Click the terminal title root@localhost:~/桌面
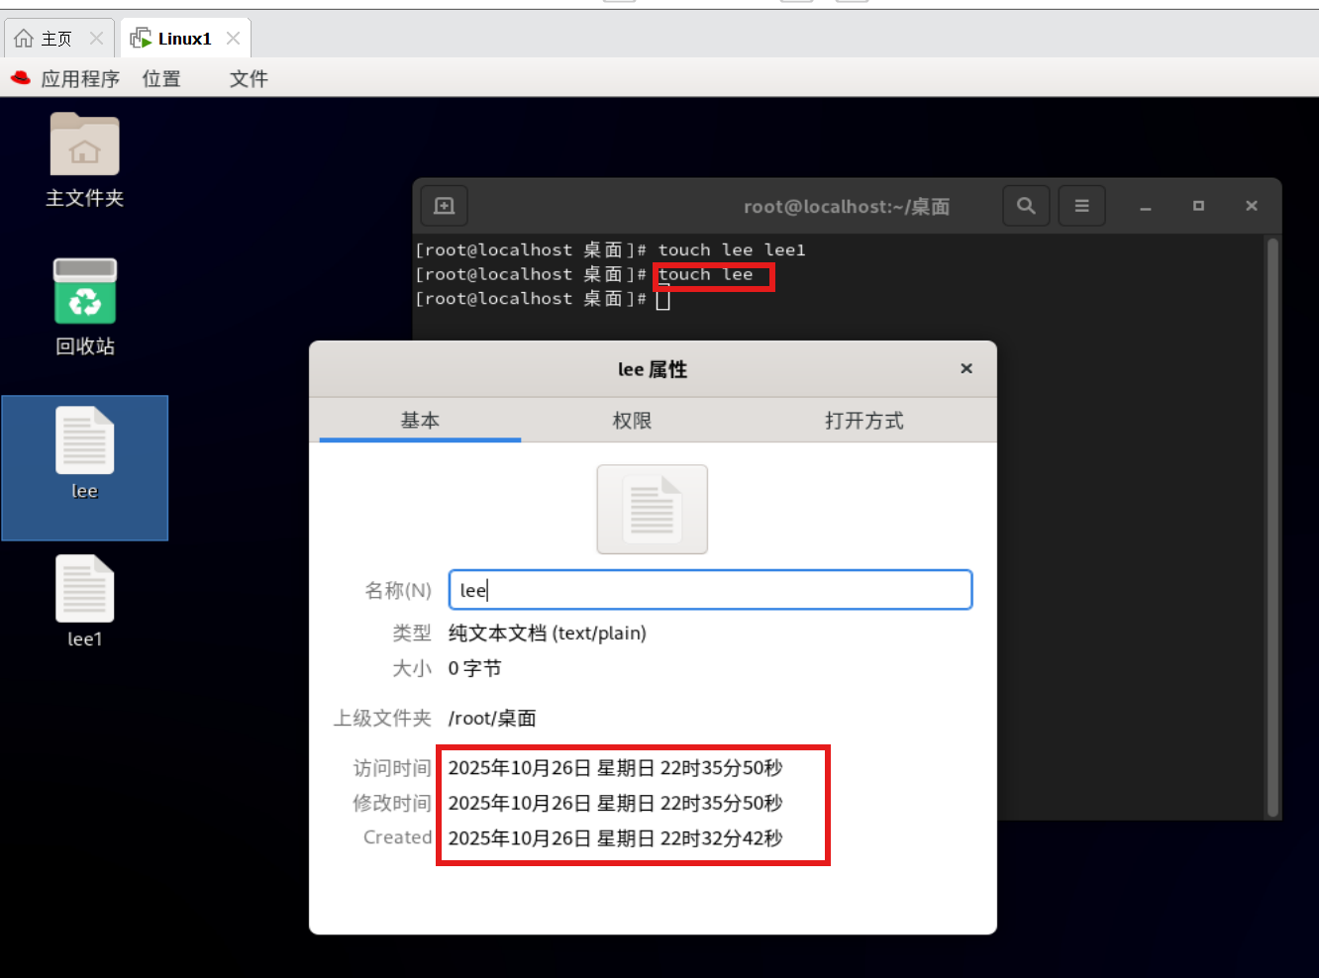 847,207
